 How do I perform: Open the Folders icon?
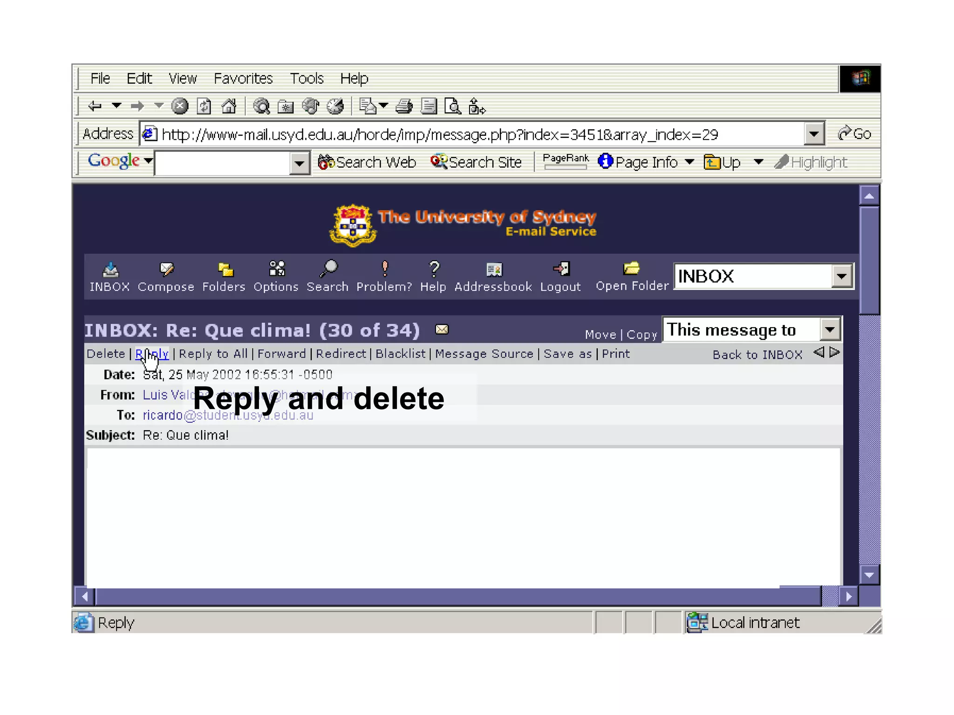[225, 269]
